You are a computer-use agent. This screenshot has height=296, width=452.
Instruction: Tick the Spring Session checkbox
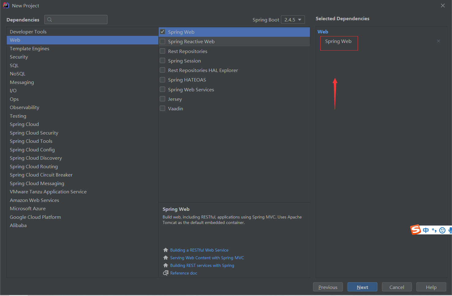click(x=163, y=61)
